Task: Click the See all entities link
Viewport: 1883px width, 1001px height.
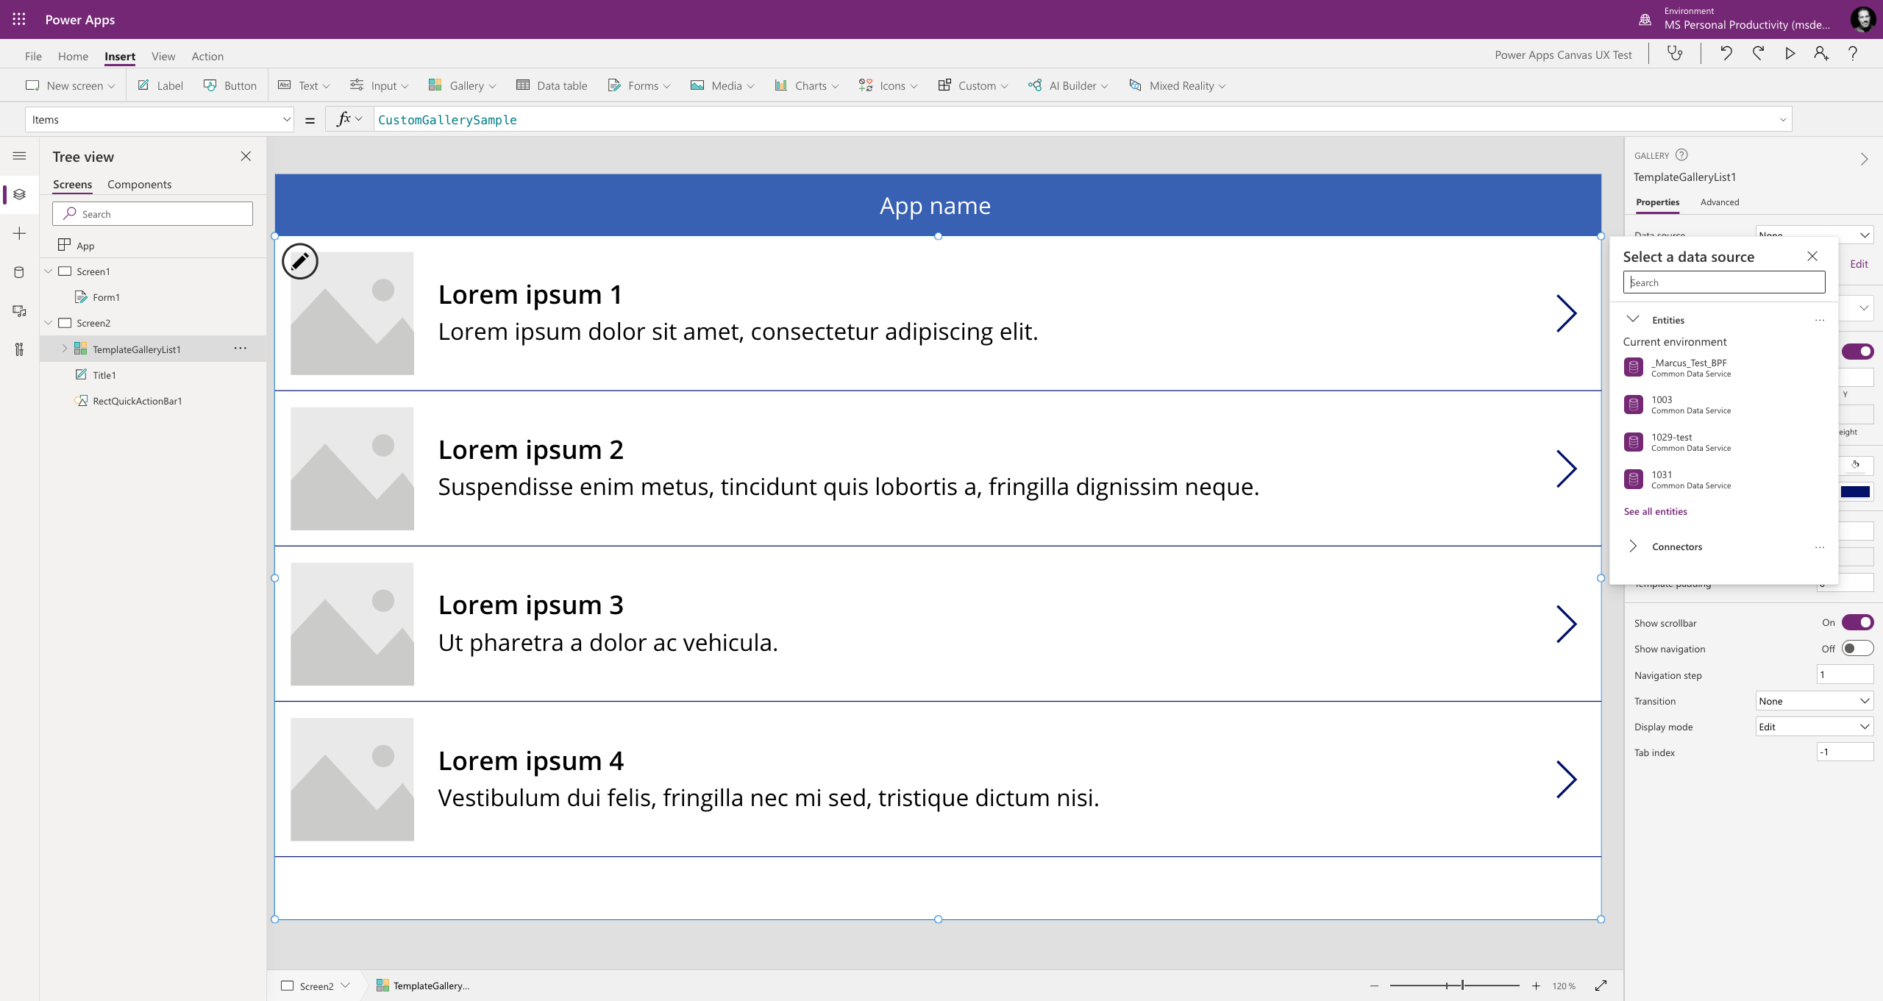Action: tap(1655, 511)
